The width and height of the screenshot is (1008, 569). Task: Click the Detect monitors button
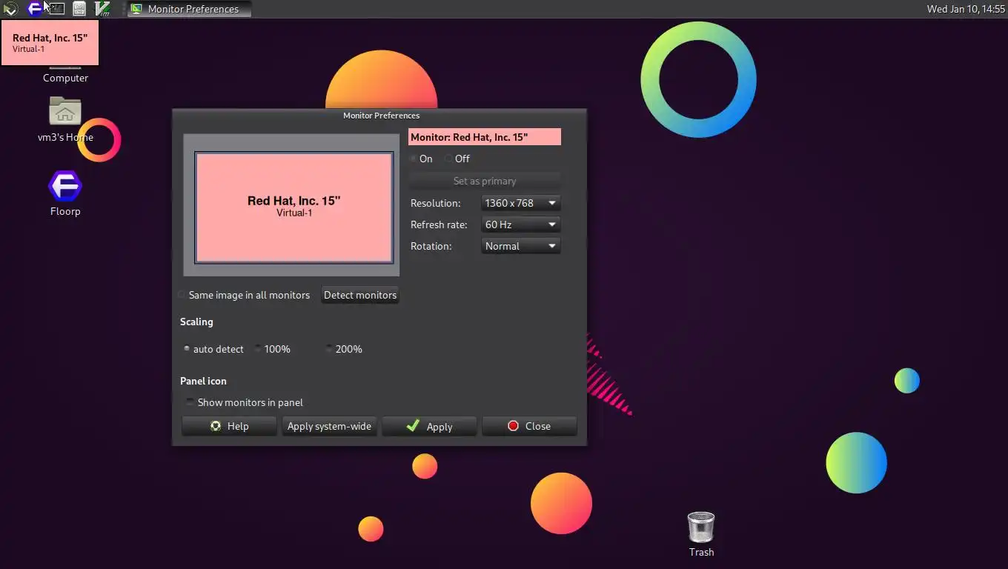(x=360, y=295)
